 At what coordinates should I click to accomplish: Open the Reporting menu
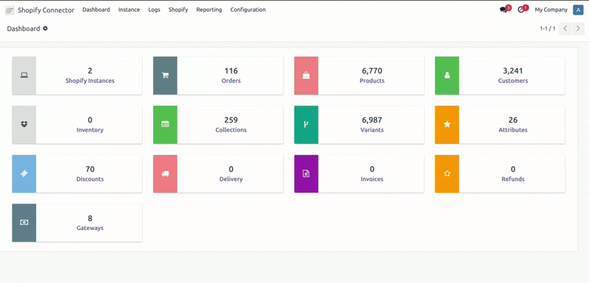209,10
